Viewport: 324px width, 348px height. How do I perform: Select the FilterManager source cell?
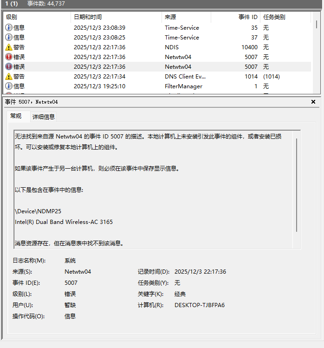pyautogui.click(x=183, y=86)
